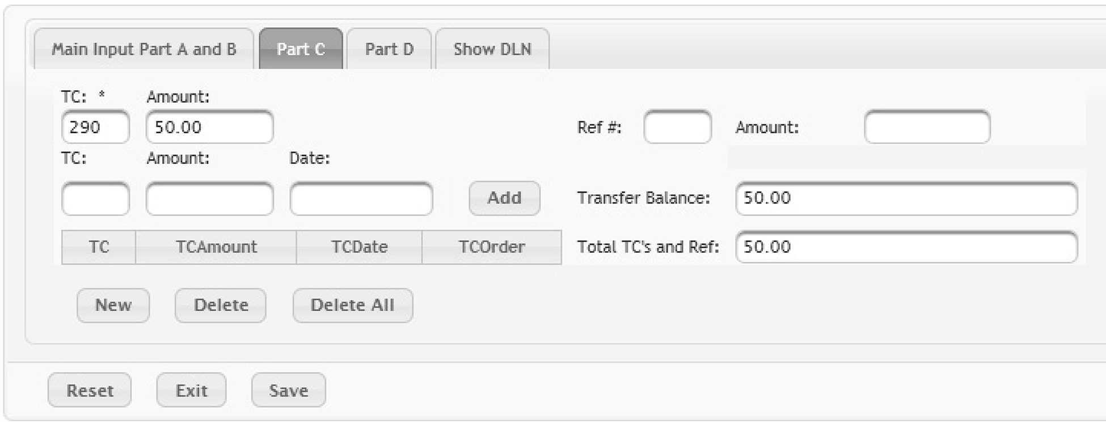Open the Show DLN tab
Image resolution: width=1106 pixels, height=428 pixels.
tap(492, 49)
